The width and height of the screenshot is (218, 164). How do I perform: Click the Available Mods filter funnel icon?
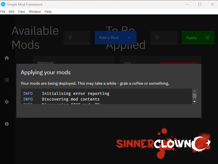[70, 38]
